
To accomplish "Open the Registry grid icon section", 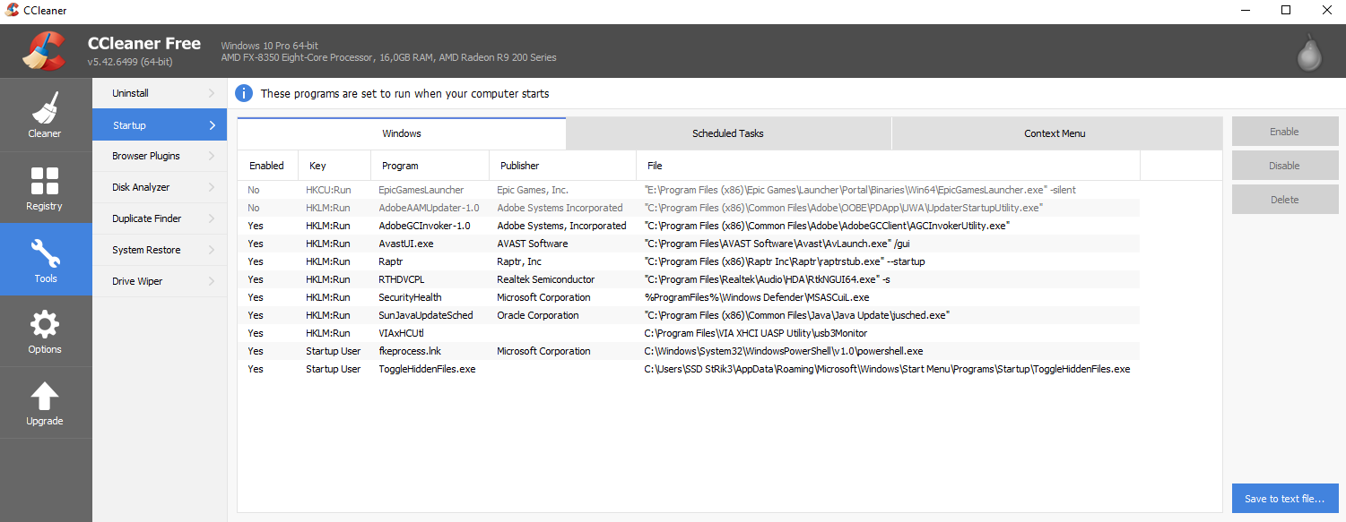I will click(x=45, y=187).
